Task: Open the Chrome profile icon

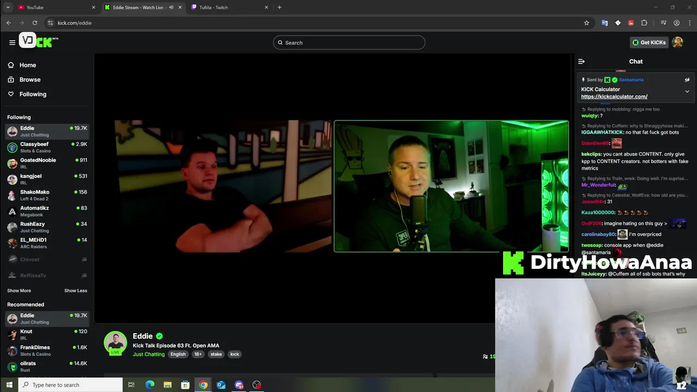Action: click(676, 23)
